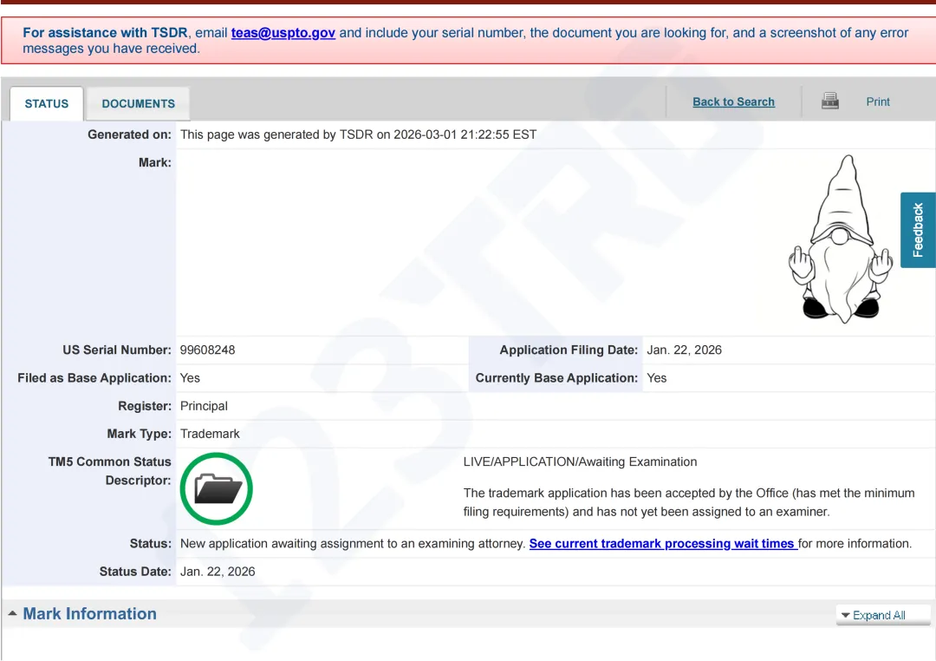The height and width of the screenshot is (661, 936).
Task: Click the printer icon
Action: [829, 101]
